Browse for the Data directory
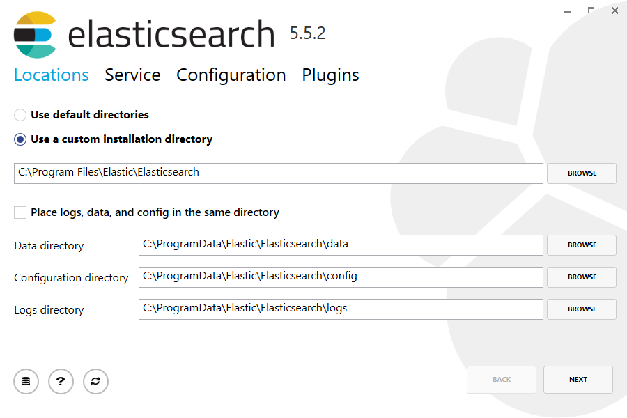Image resolution: width=627 pixels, height=418 pixels. (x=582, y=245)
